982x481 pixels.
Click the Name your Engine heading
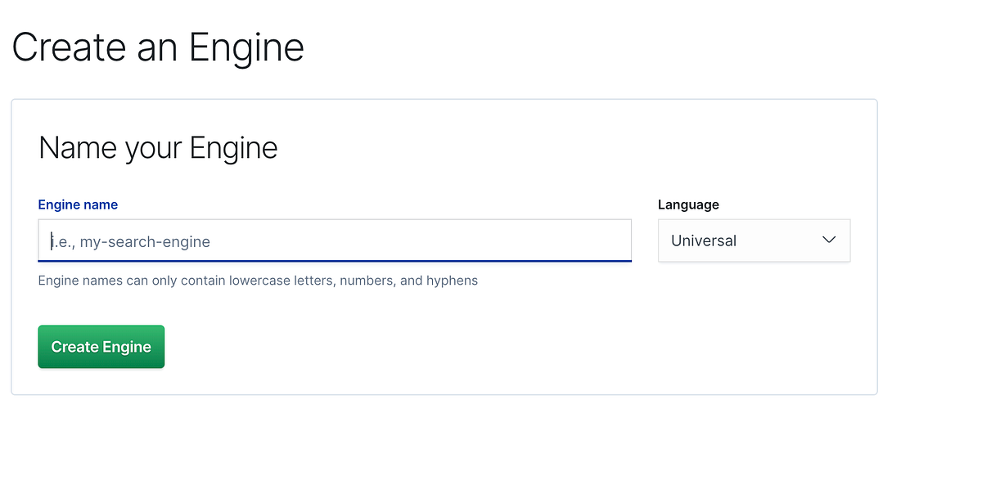pyautogui.click(x=157, y=147)
